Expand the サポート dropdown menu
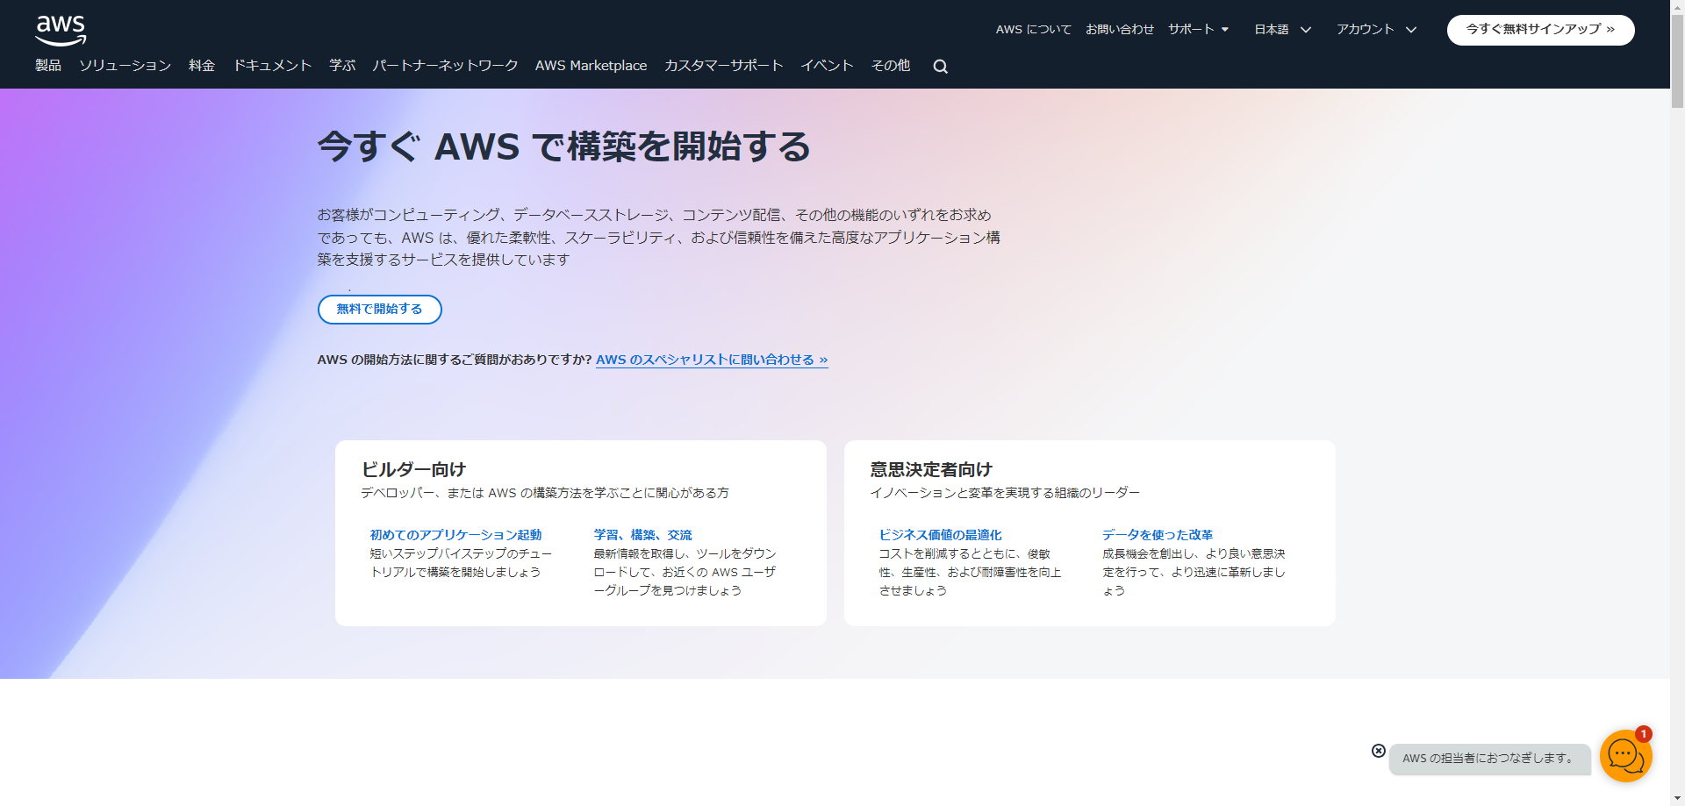Viewport: 1685px width, 806px height. (1198, 29)
